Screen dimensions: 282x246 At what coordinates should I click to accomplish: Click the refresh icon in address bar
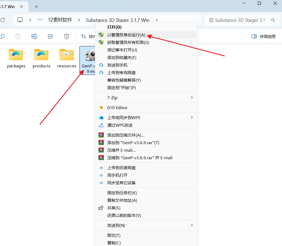pos(2,20)
